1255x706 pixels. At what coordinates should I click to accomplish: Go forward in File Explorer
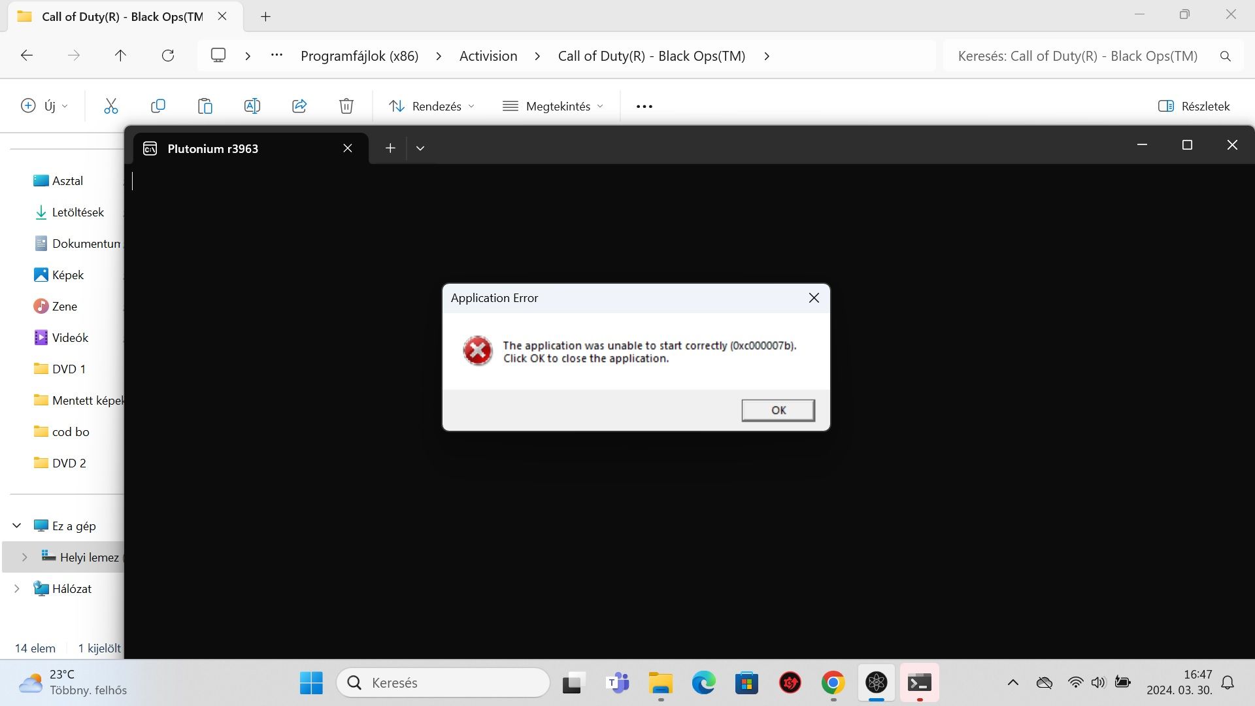[74, 56]
